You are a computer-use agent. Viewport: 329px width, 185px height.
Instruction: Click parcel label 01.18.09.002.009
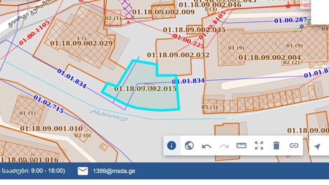[164, 12]
